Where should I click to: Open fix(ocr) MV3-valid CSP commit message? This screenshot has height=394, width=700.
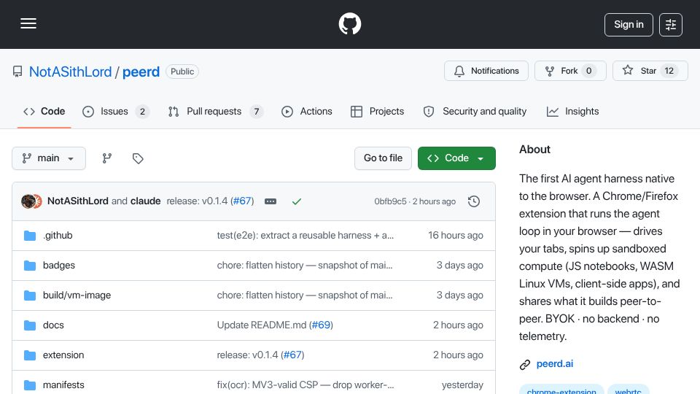306,385
